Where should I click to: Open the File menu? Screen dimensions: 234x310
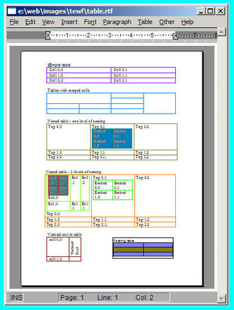click(14, 22)
